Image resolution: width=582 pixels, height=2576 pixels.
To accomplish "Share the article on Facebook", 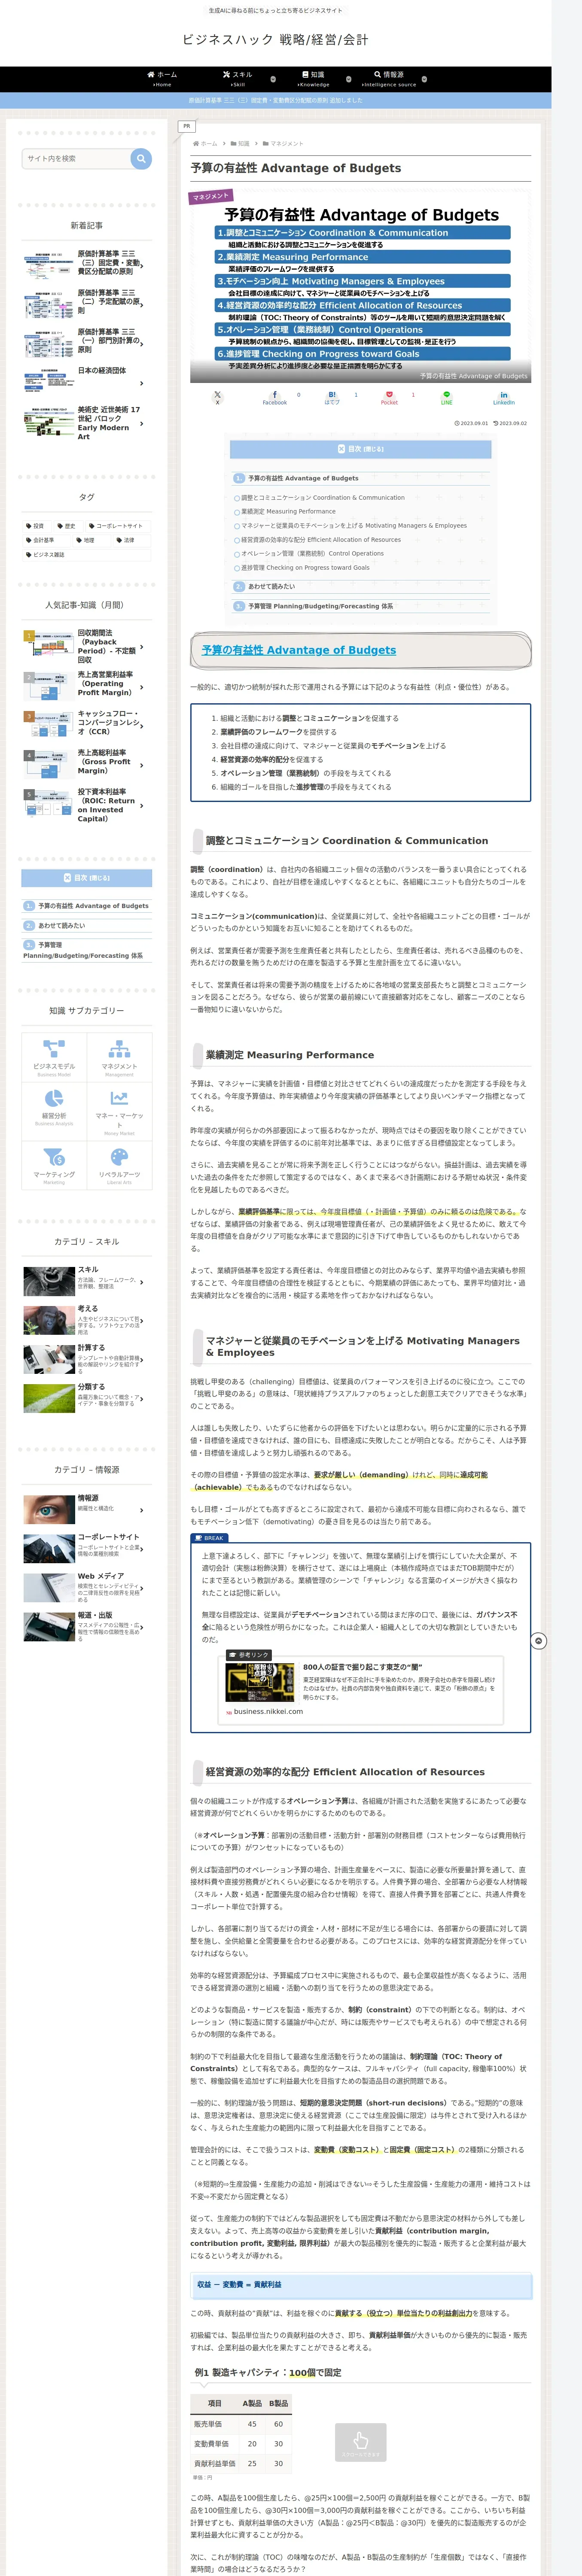I will pyautogui.click(x=274, y=397).
